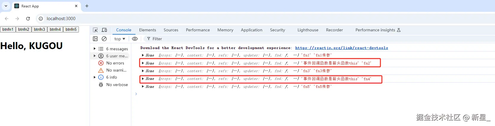
Task: Click the btnfn4 button
Action: click(x=55, y=29)
